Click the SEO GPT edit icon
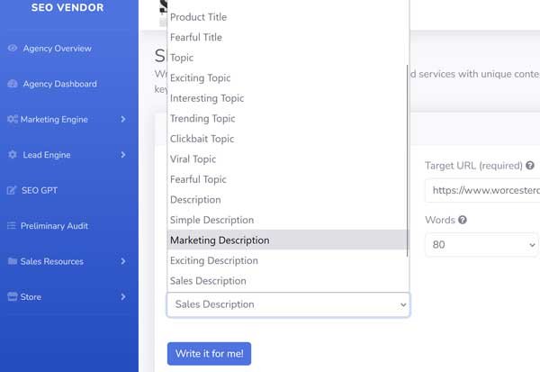This screenshot has width=540, height=372. (13, 190)
